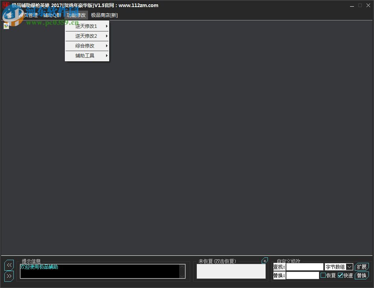Open 综合修改 submenu
The image size is (374, 288).
click(87, 46)
